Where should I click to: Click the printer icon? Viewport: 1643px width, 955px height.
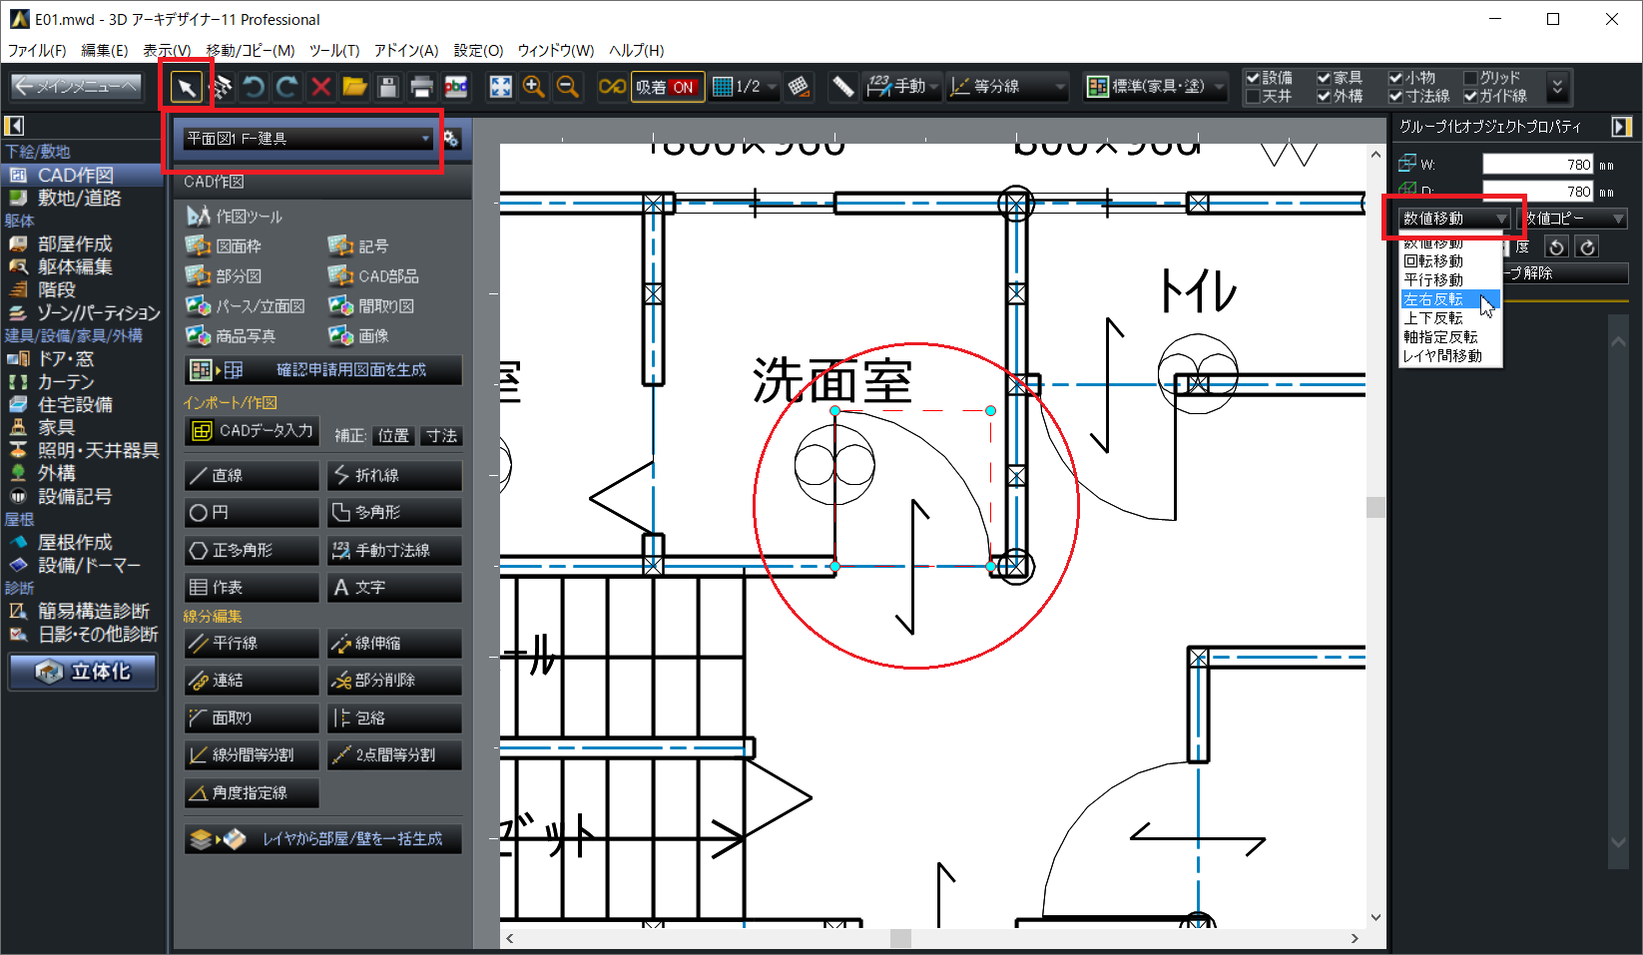click(421, 88)
